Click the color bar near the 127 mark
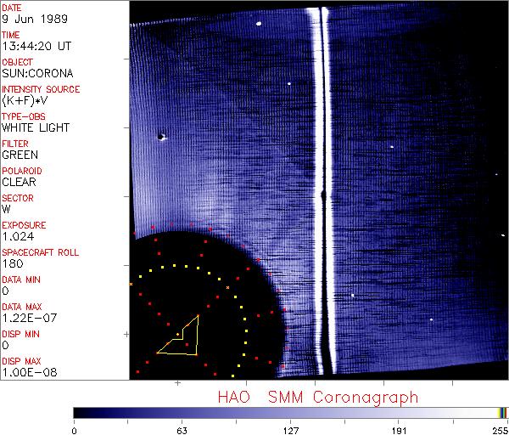Viewport: 509px width, 435px height. click(x=290, y=412)
